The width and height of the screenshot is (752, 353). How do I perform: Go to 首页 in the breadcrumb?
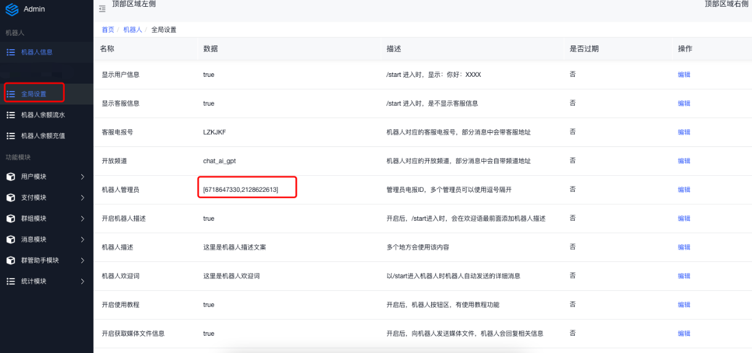[x=108, y=30]
